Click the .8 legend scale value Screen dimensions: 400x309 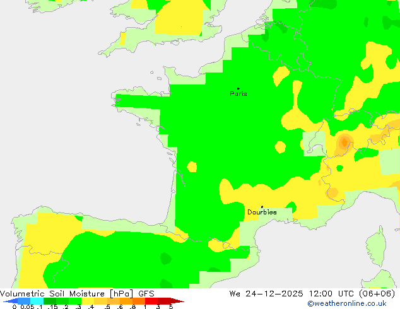click(x=132, y=306)
